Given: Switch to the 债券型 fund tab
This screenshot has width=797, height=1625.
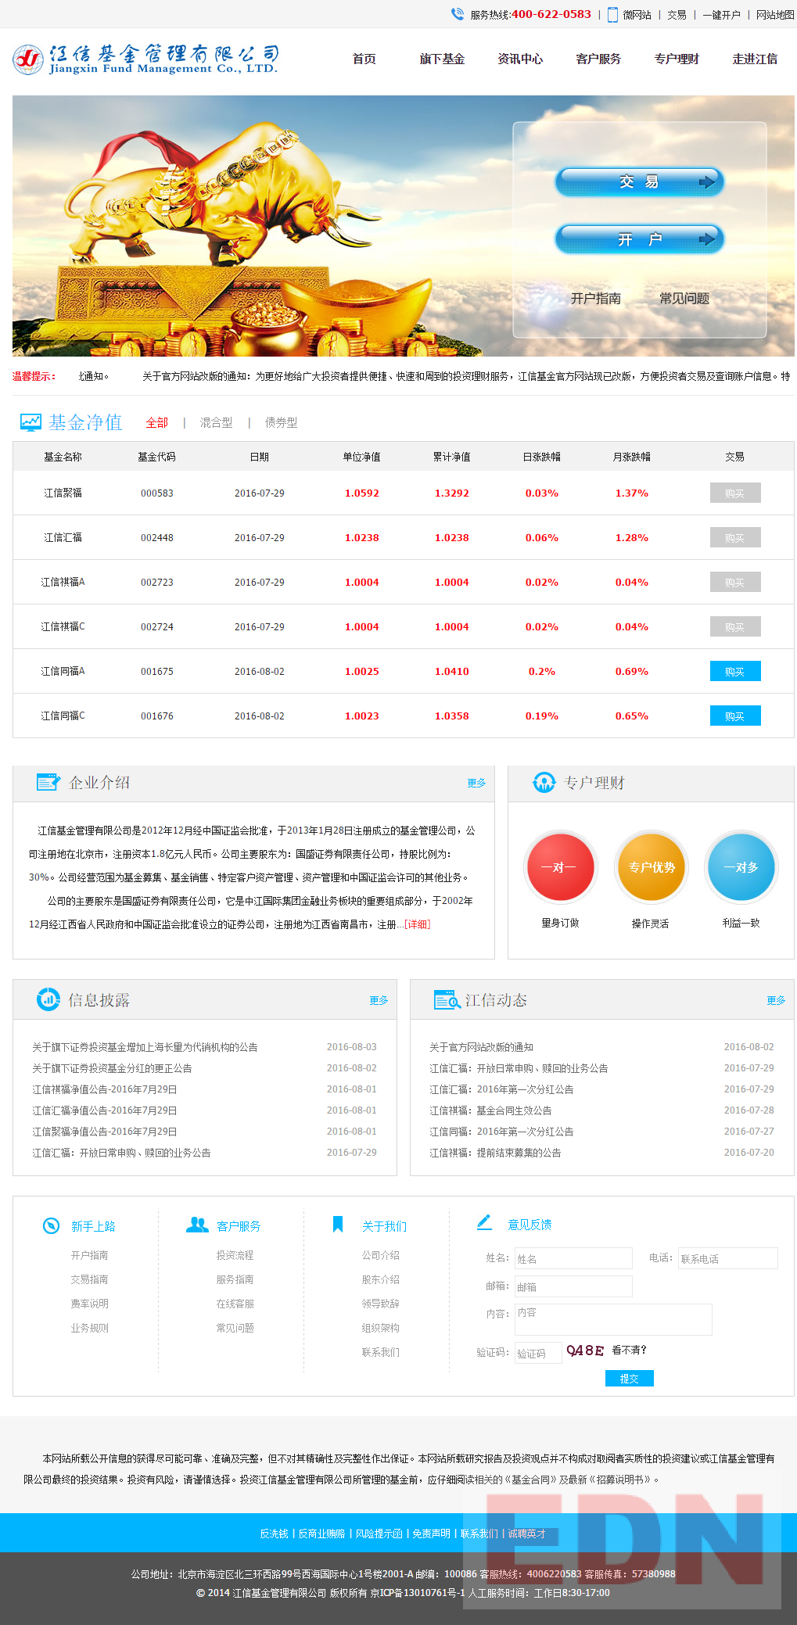Looking at the screenshot, I should [x=281, y=423].
